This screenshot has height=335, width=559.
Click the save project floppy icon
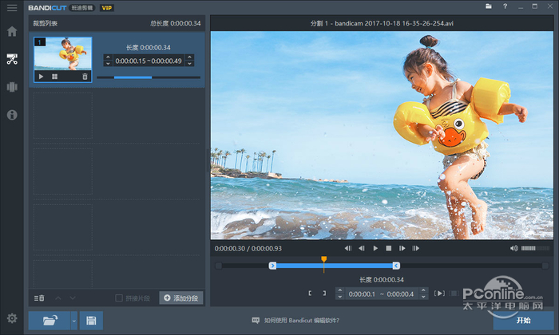(91, 321)
